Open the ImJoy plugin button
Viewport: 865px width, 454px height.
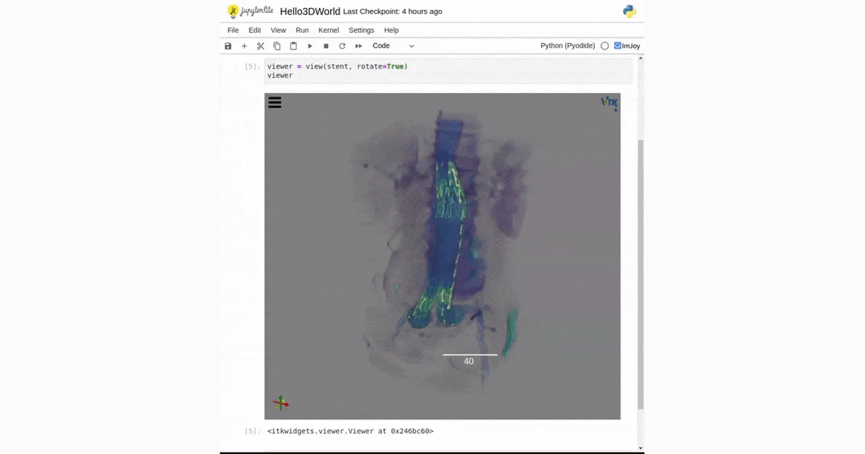(x=627, y=46)
